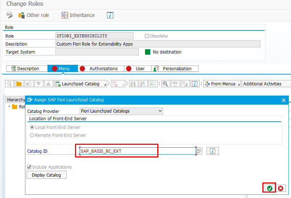
Task: Close the Assign SAP Fiori Launchpad Catalog dialog
Action: pos(284,100)
